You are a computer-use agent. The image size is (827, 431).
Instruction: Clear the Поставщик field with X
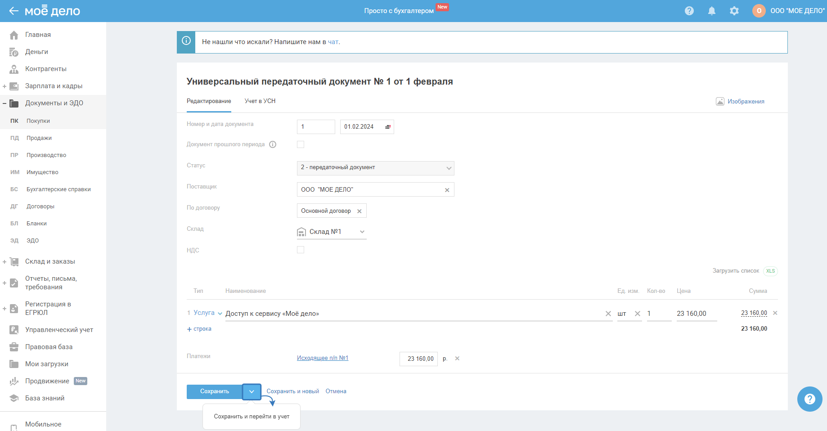point(447,190)
